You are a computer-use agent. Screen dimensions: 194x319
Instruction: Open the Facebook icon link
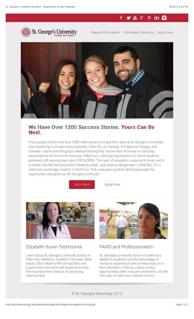click(121, 18)
